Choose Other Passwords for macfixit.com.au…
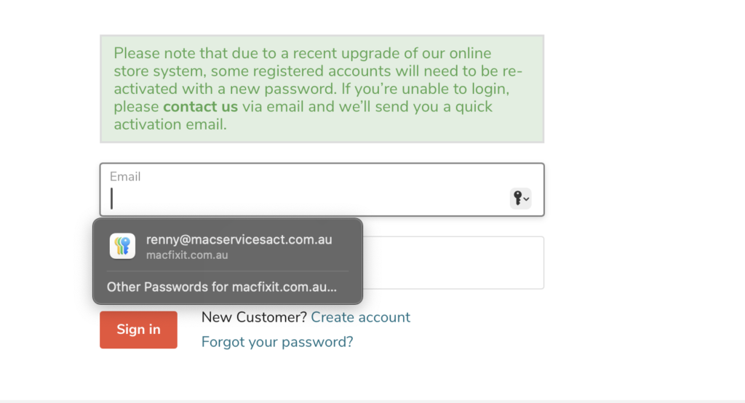745x403 pixels. click(x=221, y=287)
